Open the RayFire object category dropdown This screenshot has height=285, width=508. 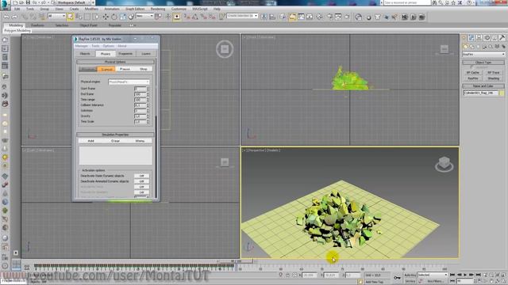(483, 55)
